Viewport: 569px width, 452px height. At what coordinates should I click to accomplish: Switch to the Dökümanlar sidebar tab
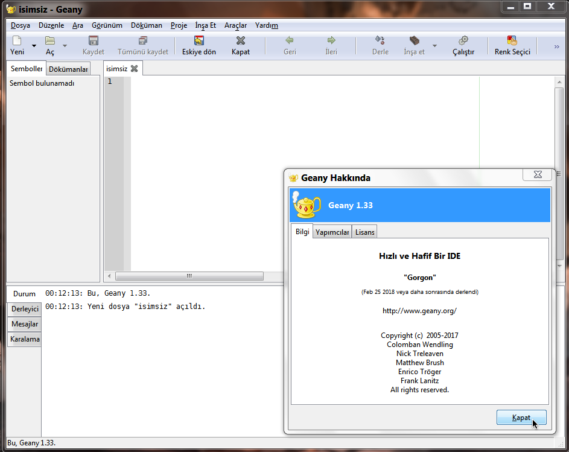click(68, 69)
